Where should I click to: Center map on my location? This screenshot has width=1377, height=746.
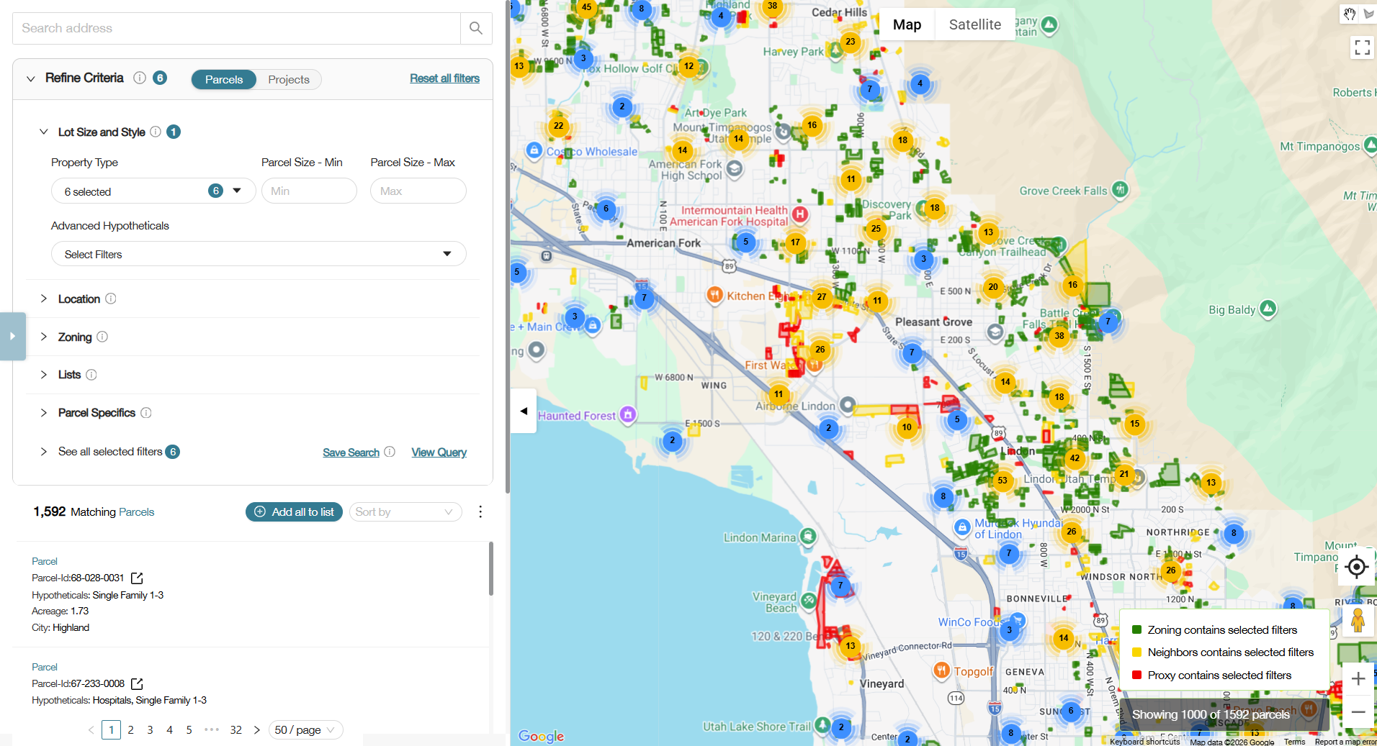coord(1357,567)
